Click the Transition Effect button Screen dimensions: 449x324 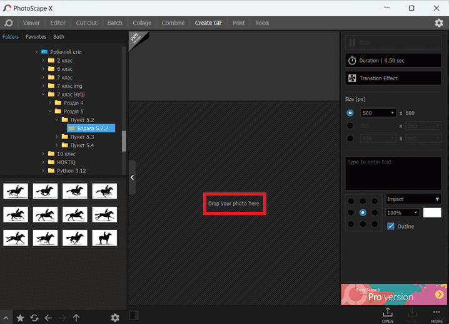393,78
